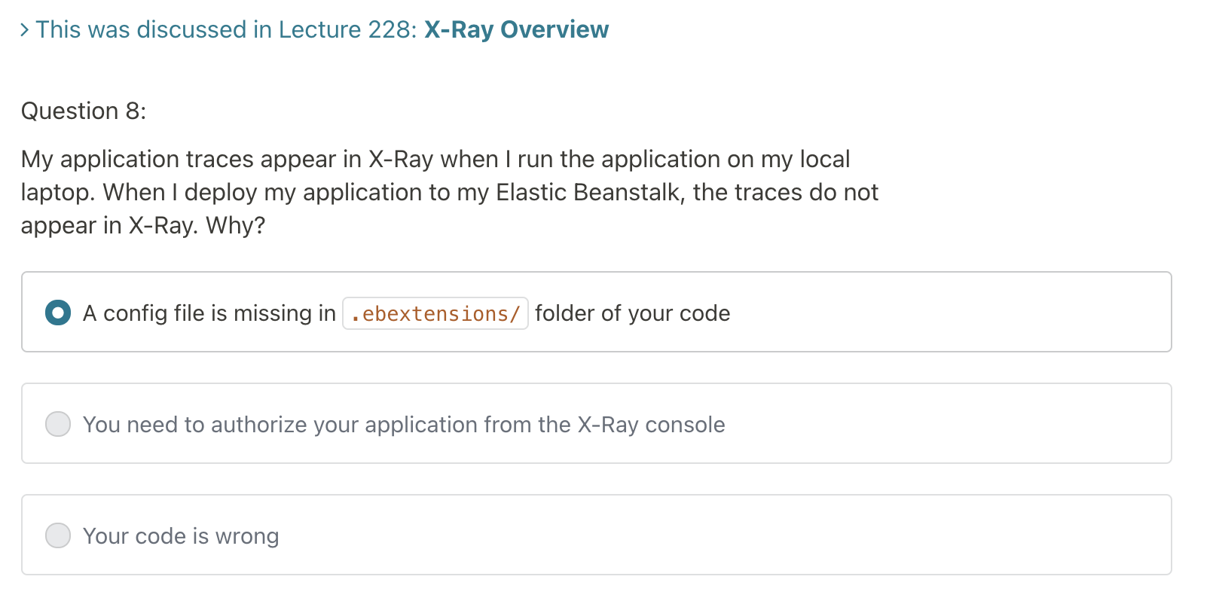1216x613 pixels.
Task: Click blank area of 'Your code is wrong' card
Action: [723, 535]
